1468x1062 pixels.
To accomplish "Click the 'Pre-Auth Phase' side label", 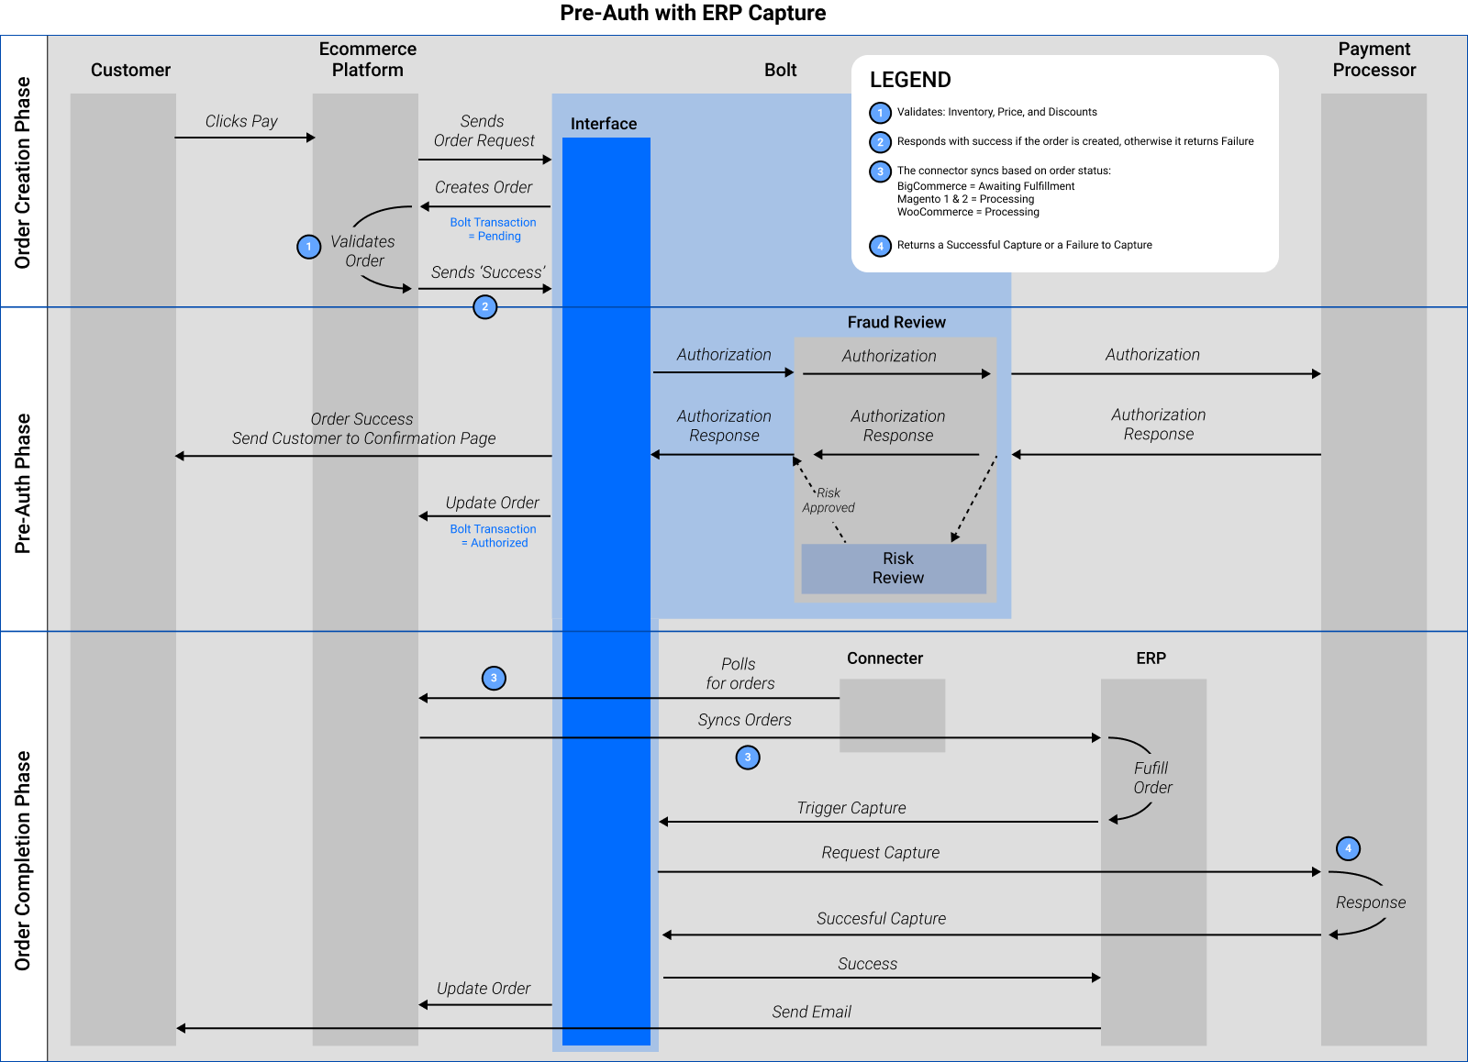I will click(23, 483).
